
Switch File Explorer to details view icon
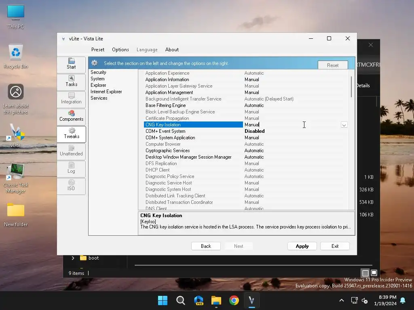click(365, 273)
